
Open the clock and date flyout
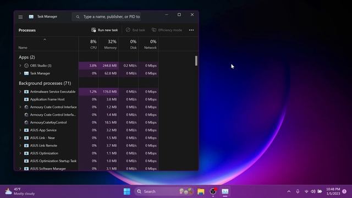coord(333,191)
